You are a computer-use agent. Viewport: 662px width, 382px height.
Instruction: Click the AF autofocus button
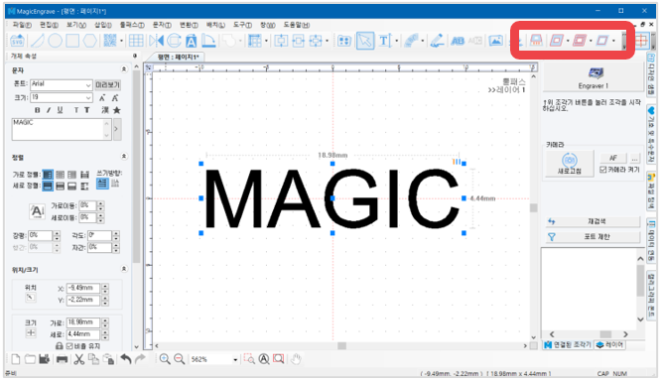[x=613, y=158]
